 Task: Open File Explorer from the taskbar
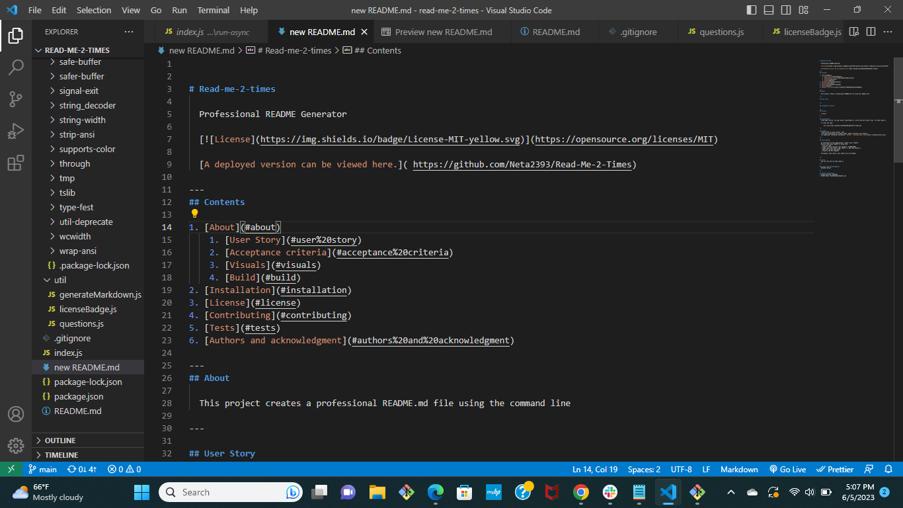coord(377,492)
